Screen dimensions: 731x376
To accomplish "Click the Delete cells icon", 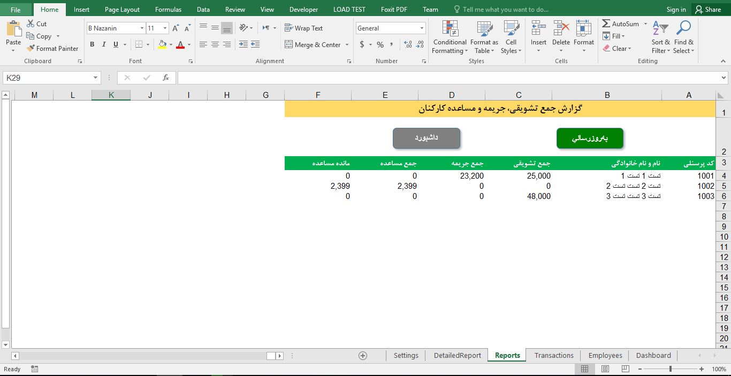I will 561,29.
